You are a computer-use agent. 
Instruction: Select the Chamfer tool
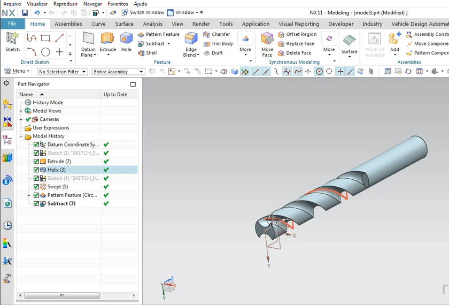click(x=216, y=34)
